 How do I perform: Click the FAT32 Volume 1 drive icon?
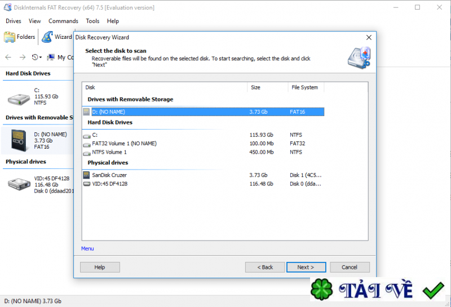tap(87, 144)
